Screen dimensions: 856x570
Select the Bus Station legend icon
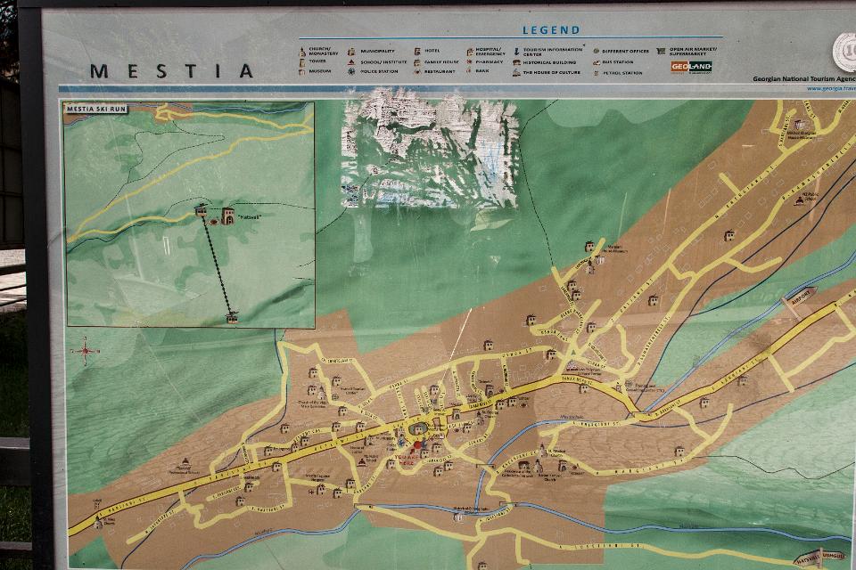pyautogui.click(x=597, y=62)
